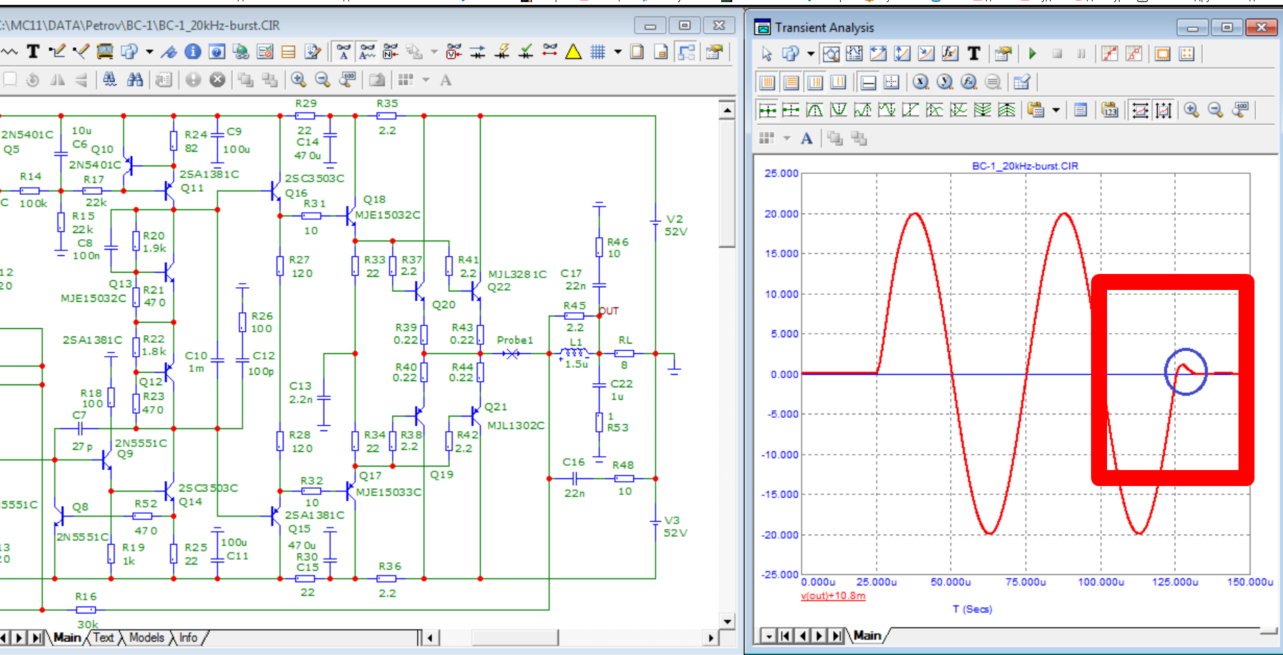
Task: Select the pointer tool in Transient Analysis
Action: click(x=767, y=54)
